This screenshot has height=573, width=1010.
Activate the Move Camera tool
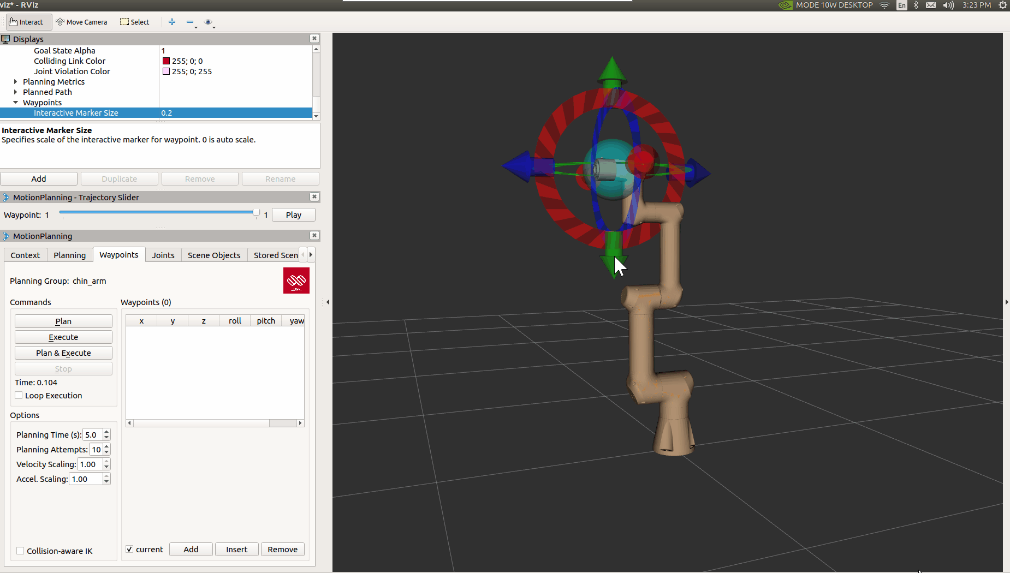(x=81, y=22)
